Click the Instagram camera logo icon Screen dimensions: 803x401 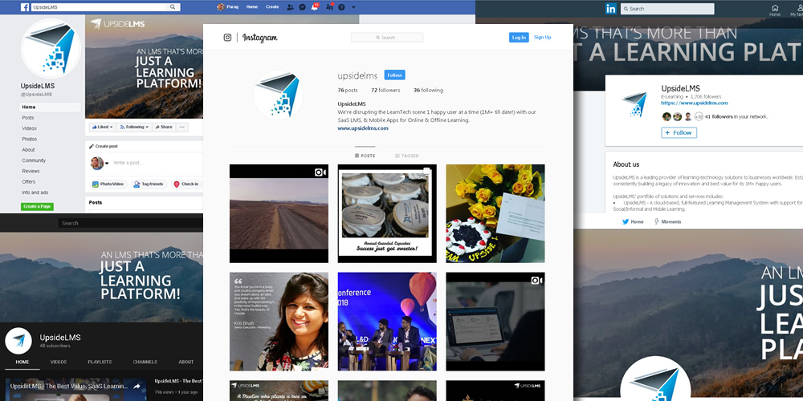pos(228,38)
